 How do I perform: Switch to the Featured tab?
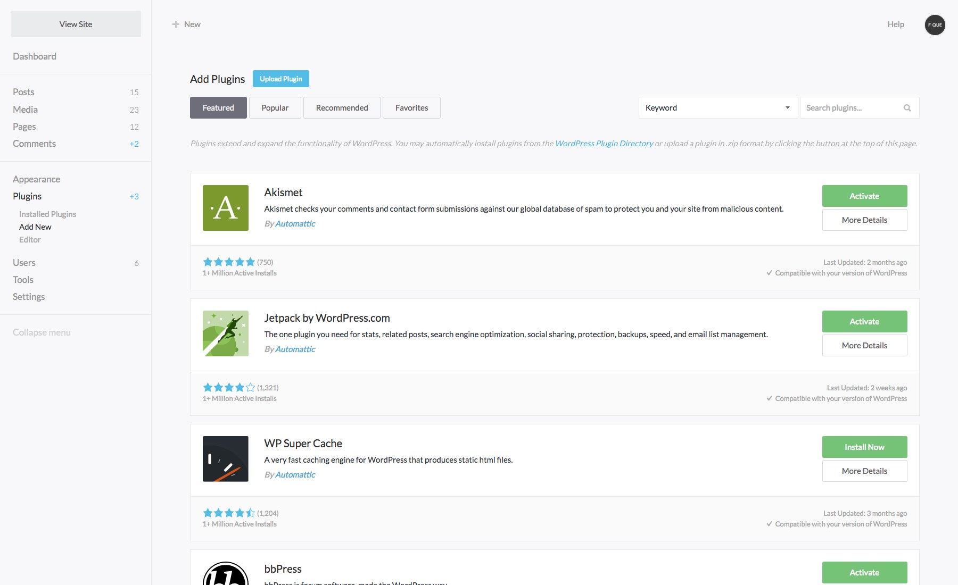coord(218,108)
